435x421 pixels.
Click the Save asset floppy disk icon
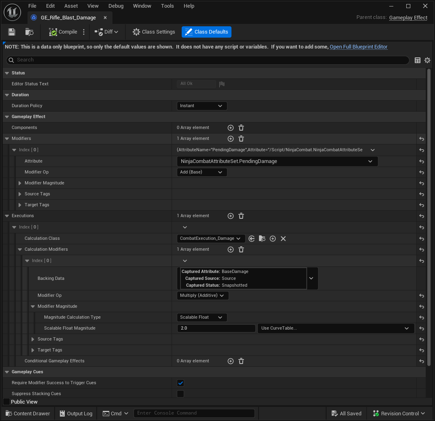[12, 32]
